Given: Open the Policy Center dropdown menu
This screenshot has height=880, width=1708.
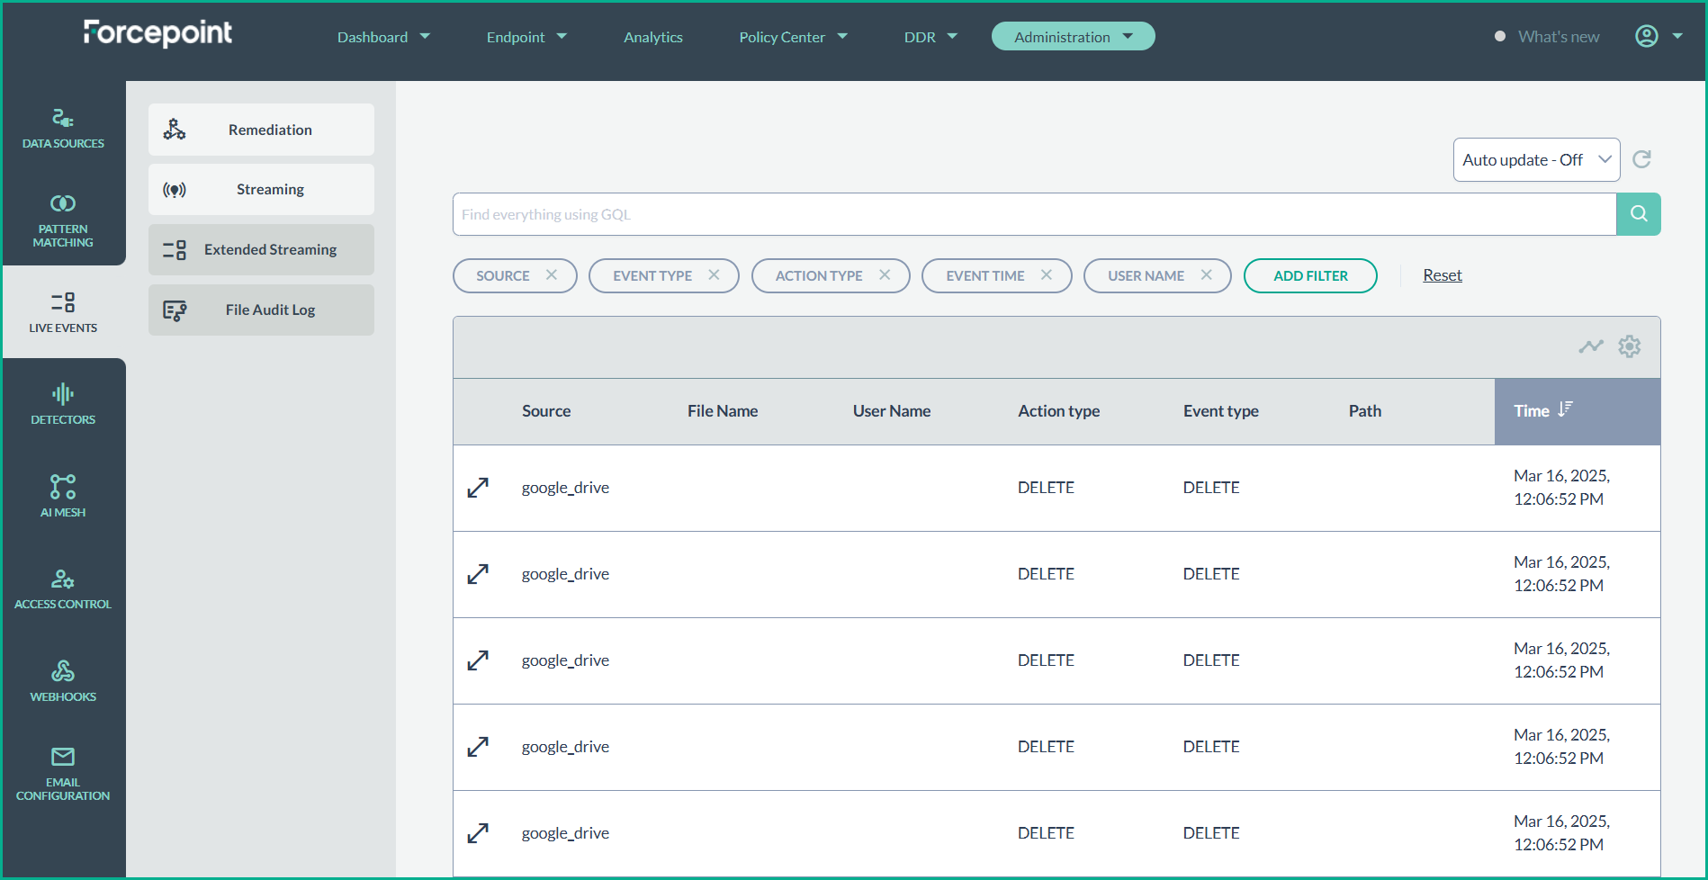Looking at the screenshot, I should point(793,37).
